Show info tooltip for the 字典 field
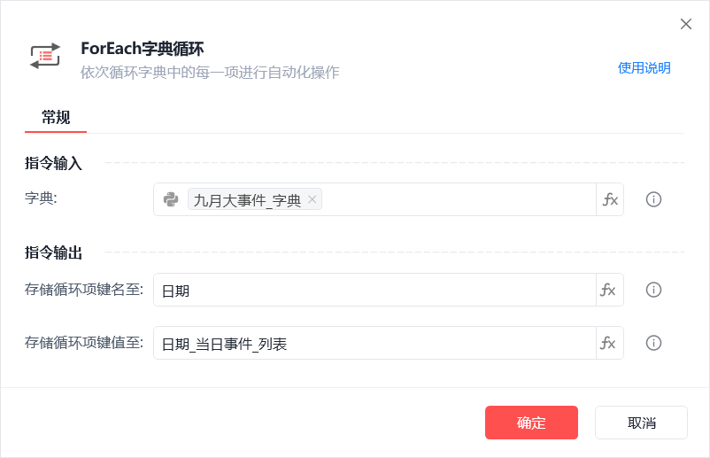The image size is (710, 458). (x=653, y=199)
